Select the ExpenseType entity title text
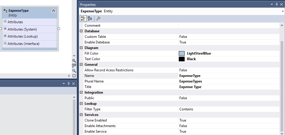285x135 pixels. pos(18,11)
